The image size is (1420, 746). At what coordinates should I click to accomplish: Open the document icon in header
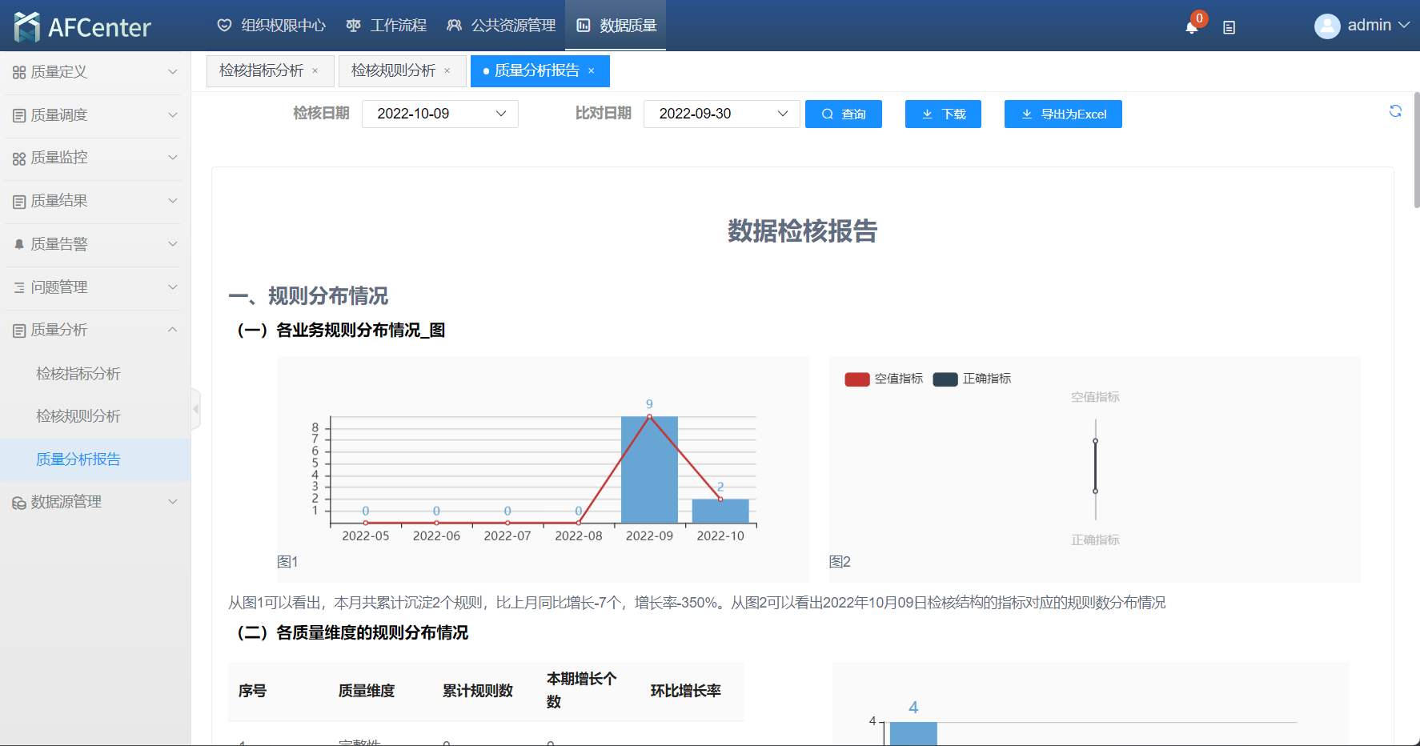click(x=1229, y=27)
